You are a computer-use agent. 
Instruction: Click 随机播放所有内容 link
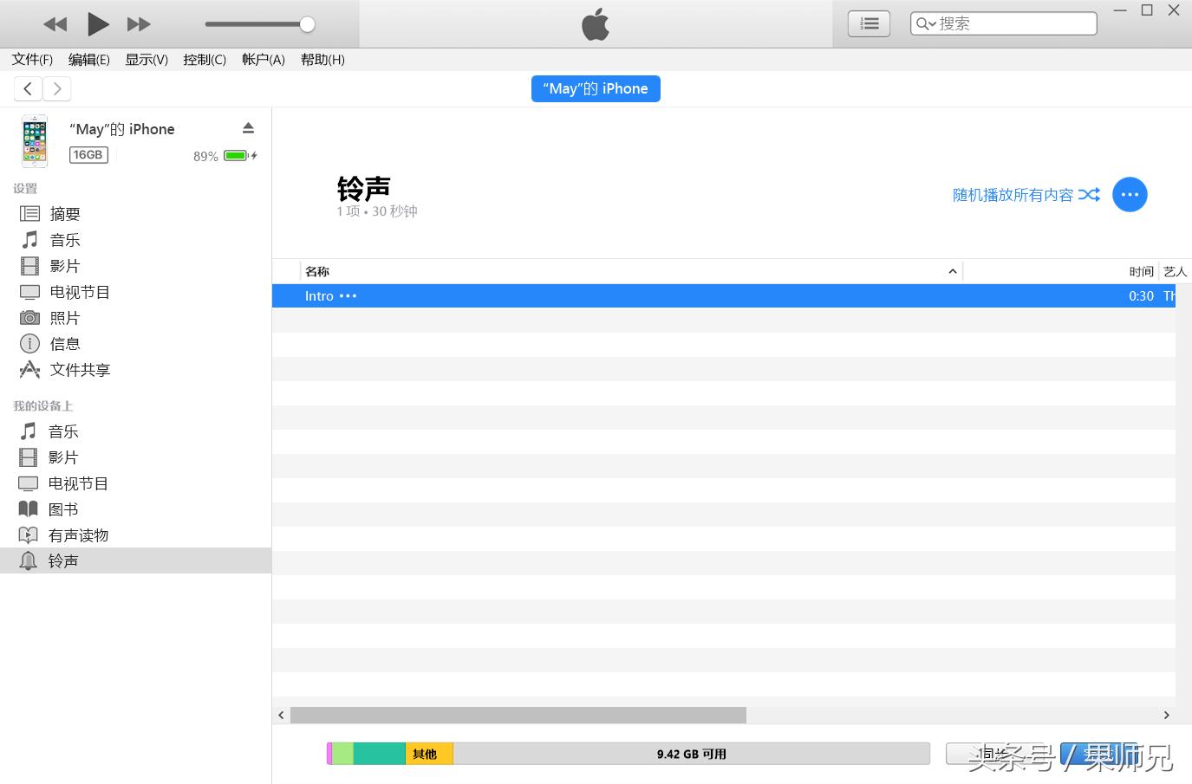coord(1013,195)
